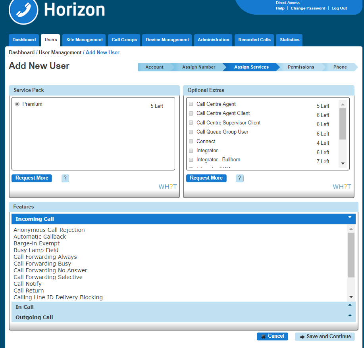
Task: Select Call Forwarding Busy feature
Action: pos(42,264)
